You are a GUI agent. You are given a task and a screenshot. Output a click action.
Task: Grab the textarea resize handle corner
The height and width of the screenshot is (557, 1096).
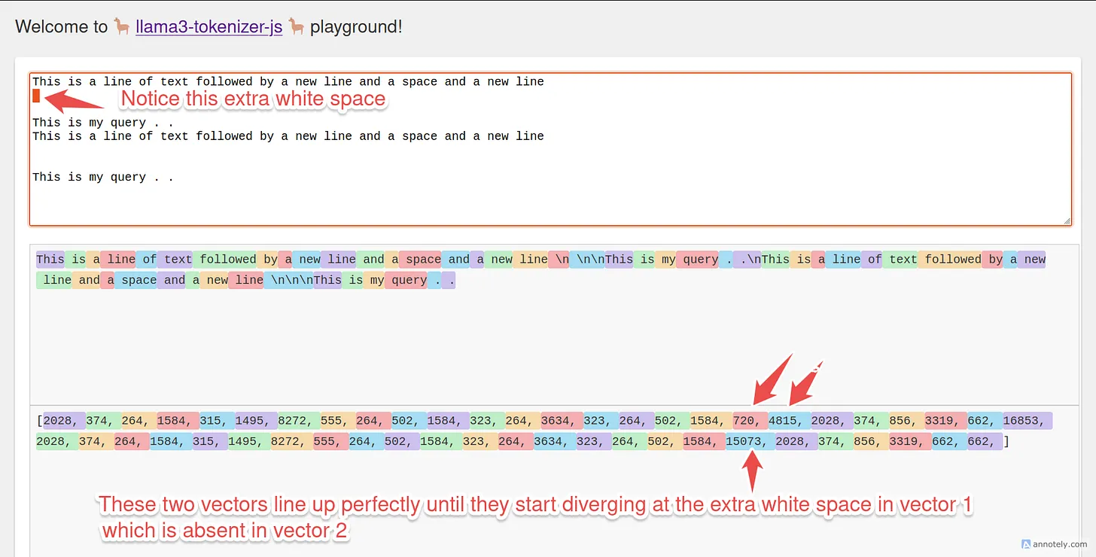(x=1067, y=221)
